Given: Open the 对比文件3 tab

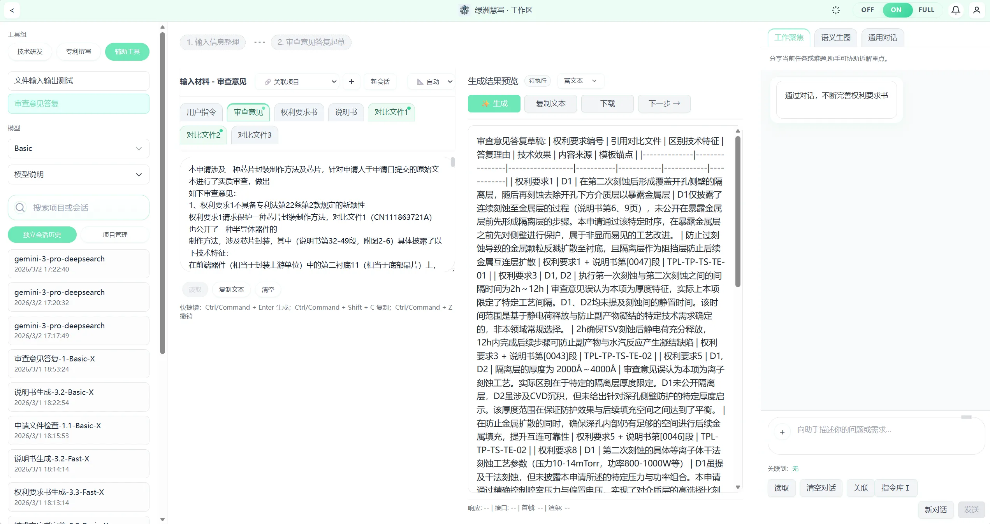Looking at the screenshot, I should (x=255, y=135).
